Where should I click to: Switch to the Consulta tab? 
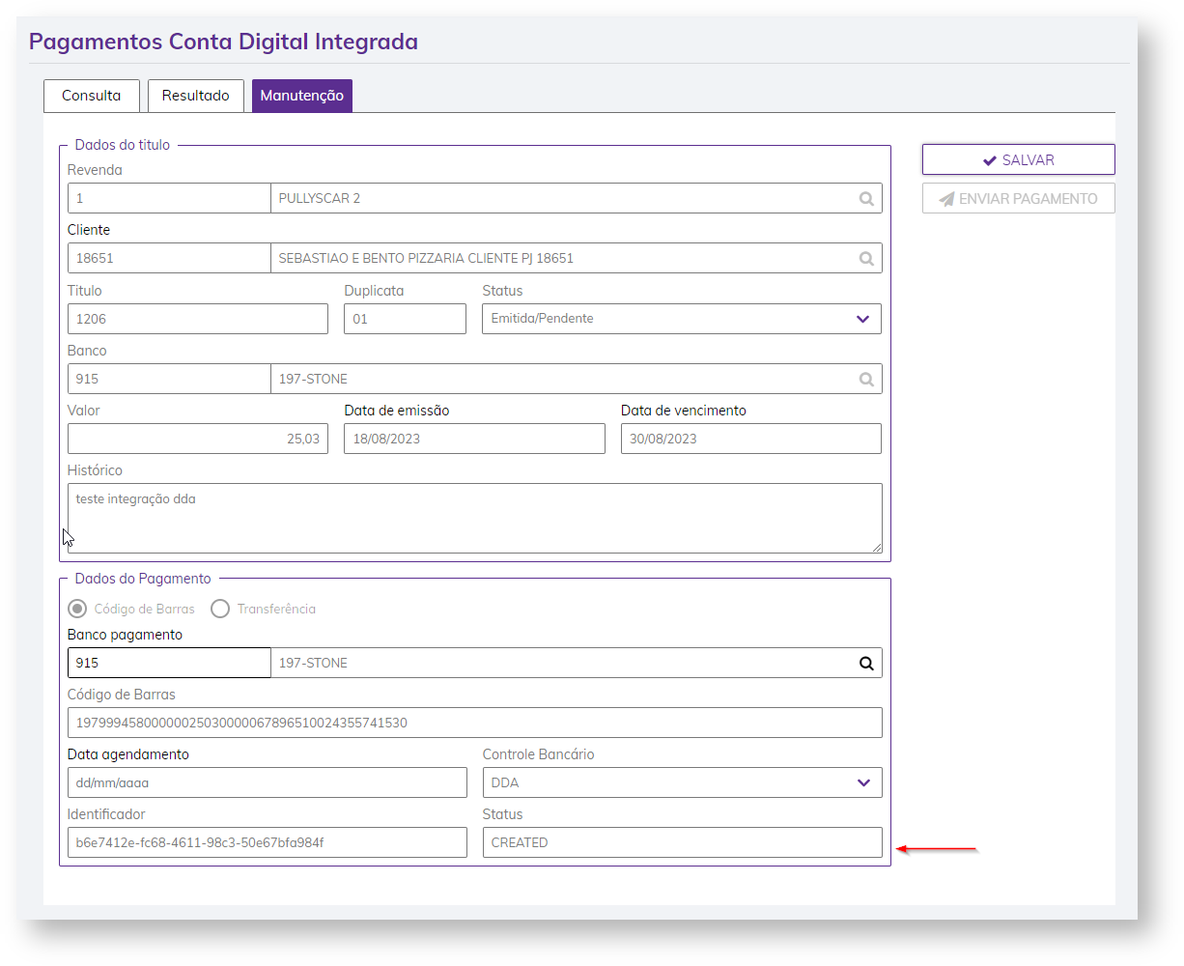point(92,96)
